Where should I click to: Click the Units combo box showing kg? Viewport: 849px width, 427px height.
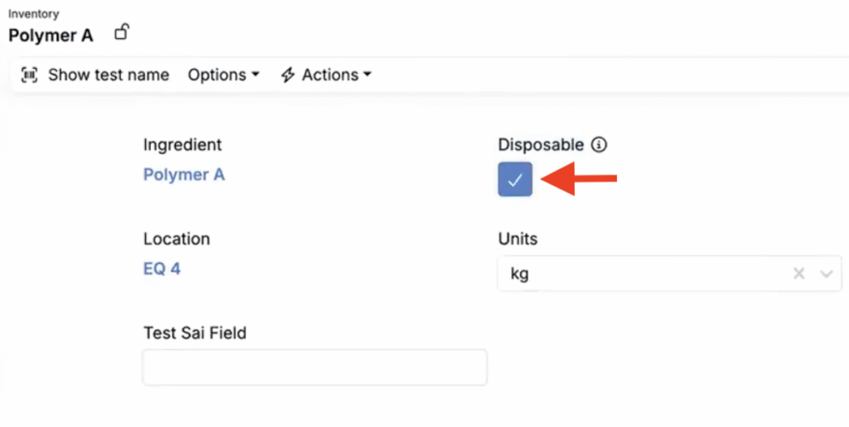coord(669,274)
